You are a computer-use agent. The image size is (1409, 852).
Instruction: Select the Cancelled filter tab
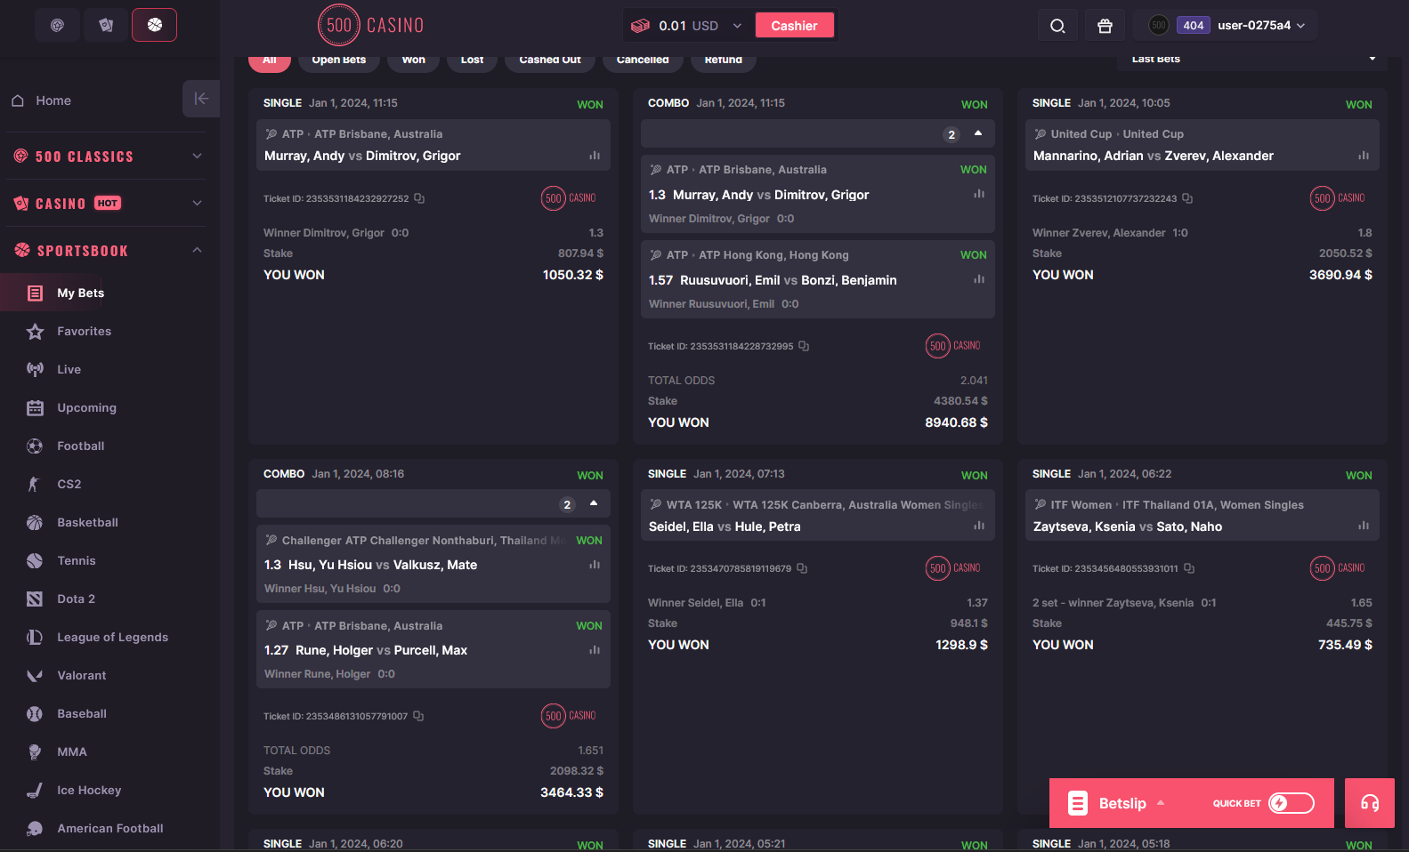click(643, 60)
